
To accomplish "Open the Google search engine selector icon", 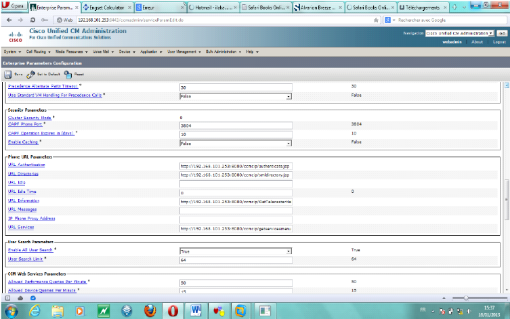I will (389, 20).
